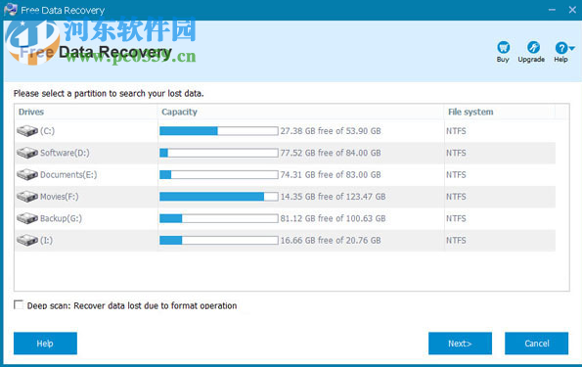Select the Documents(E:) drive icon
The image size is (582, 367).
(x=27, y=174)
